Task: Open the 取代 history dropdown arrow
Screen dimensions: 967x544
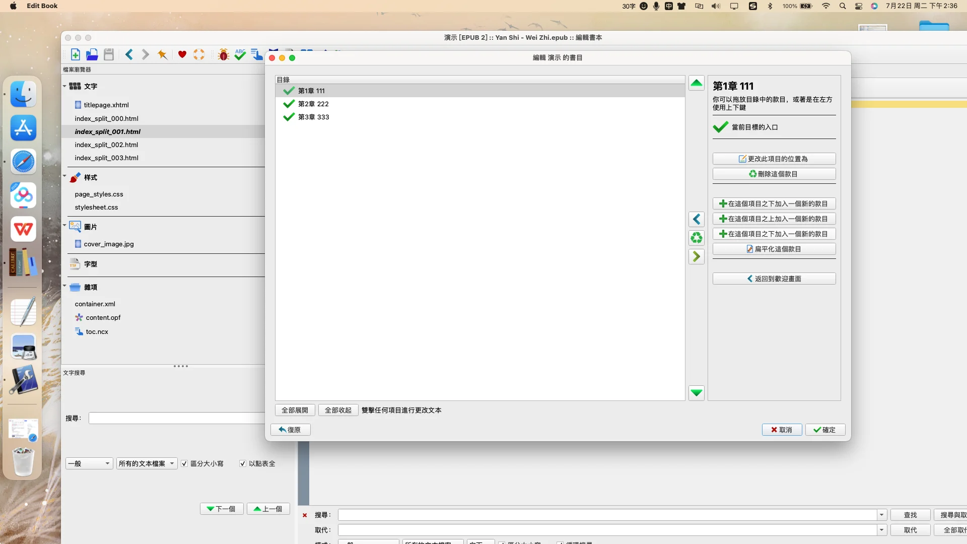Action: click(882, 530)
